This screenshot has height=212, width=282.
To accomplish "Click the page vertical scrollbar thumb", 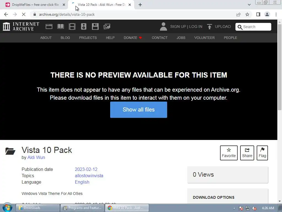I will tap(280, 67).
